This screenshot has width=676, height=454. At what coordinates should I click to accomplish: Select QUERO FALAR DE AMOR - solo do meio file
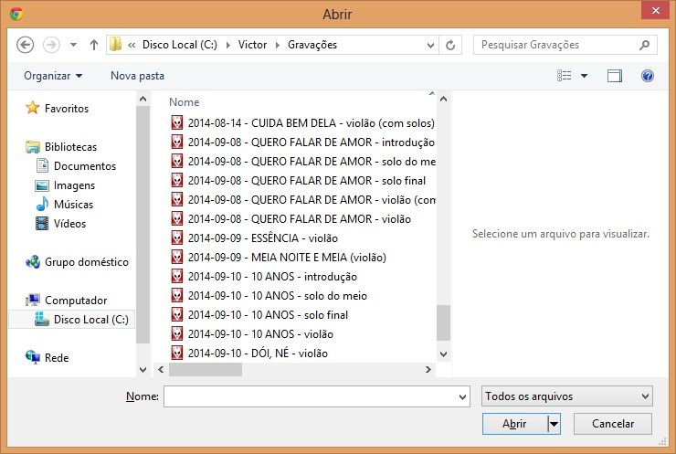click(x=302, y=162)
